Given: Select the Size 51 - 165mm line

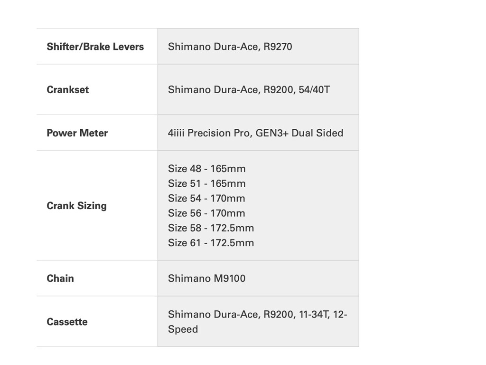Looking at the screenshot, I should point(206,183).
